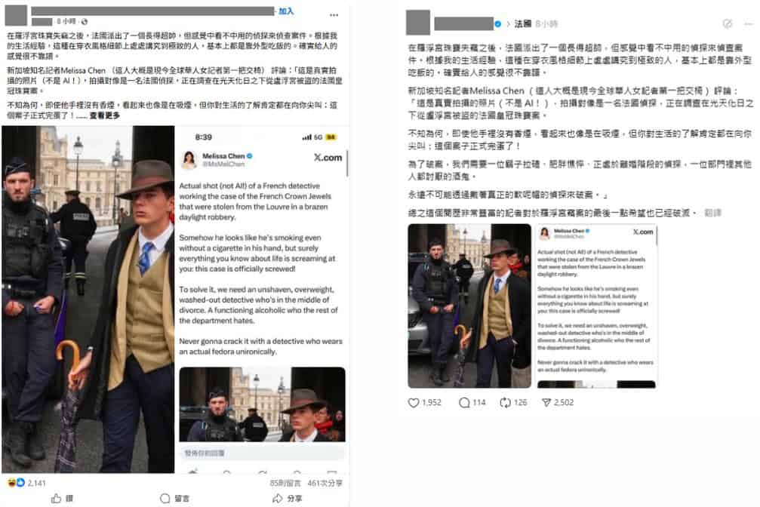The height and width of the screenshot is (507, 760).
Task: Click the 加入 join group link
Action: 286,11
